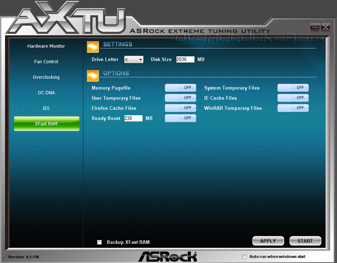
Task: Click the ASRock logo
Action: point(168,256)
